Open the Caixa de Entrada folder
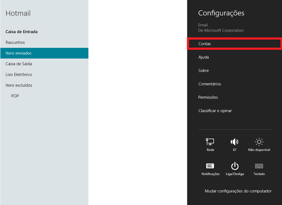The image size is (282, 205). pyautogui.click(x=21, y=32)
